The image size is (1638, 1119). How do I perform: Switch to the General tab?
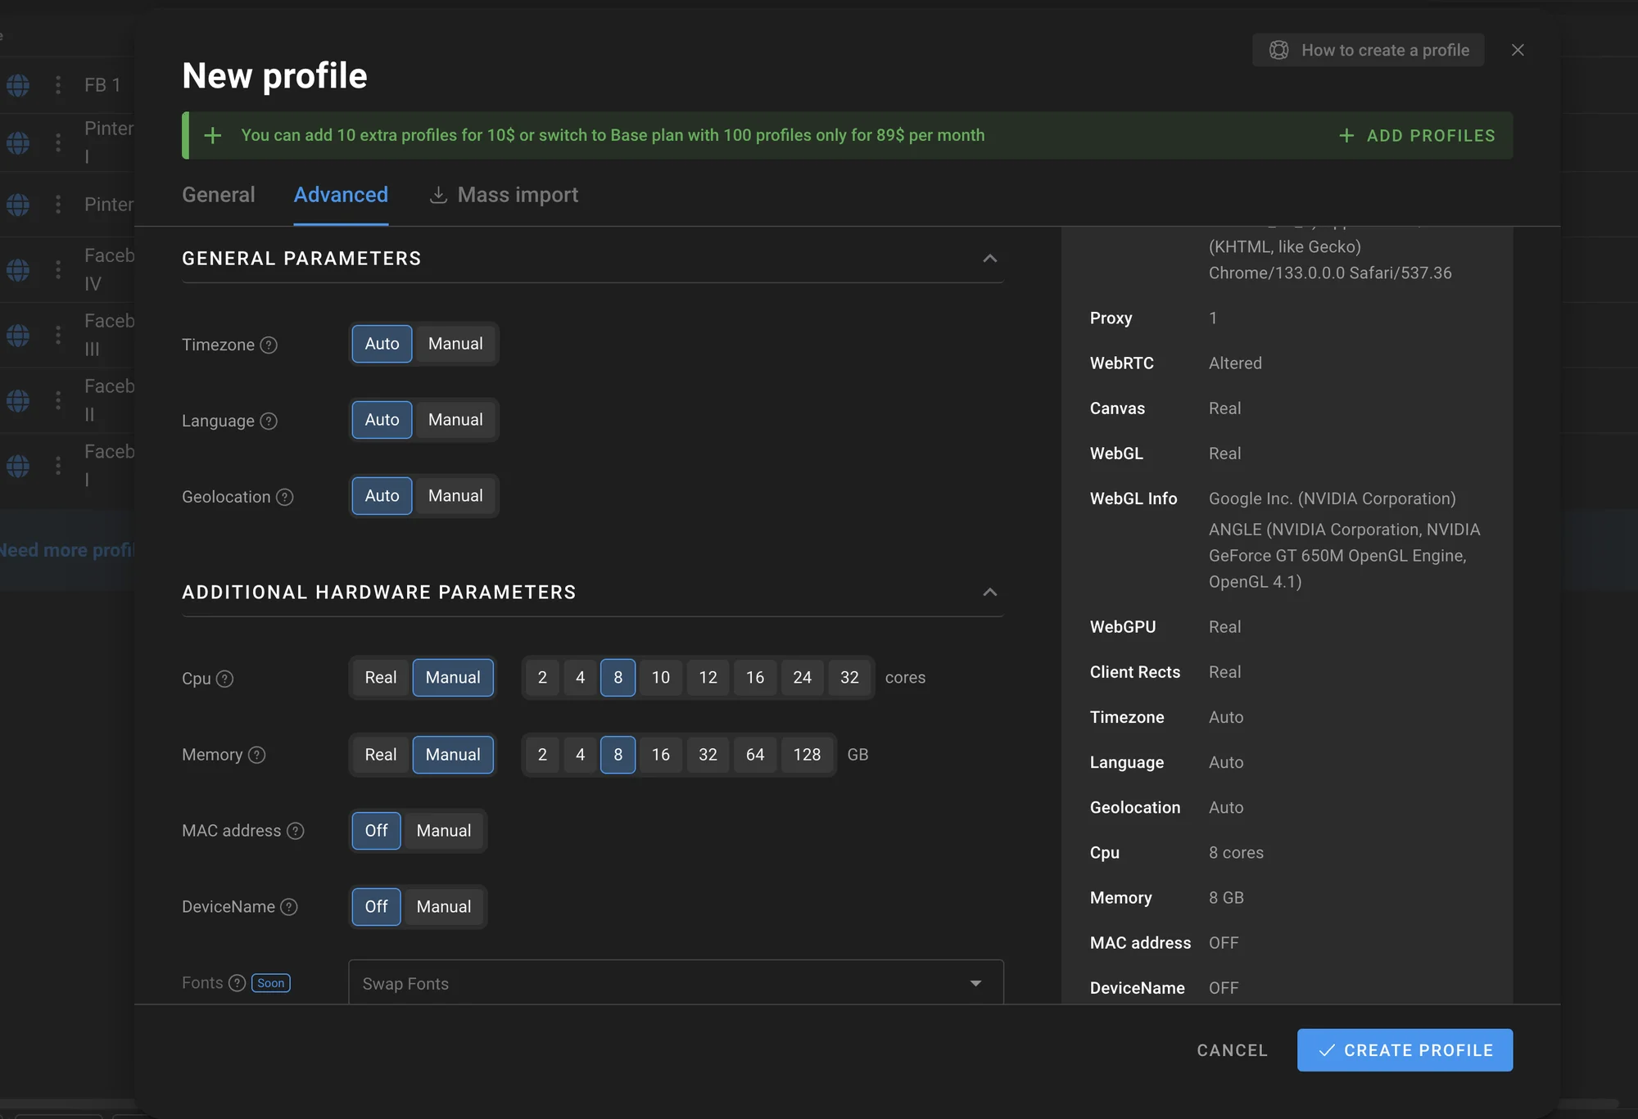pos(218,195)
